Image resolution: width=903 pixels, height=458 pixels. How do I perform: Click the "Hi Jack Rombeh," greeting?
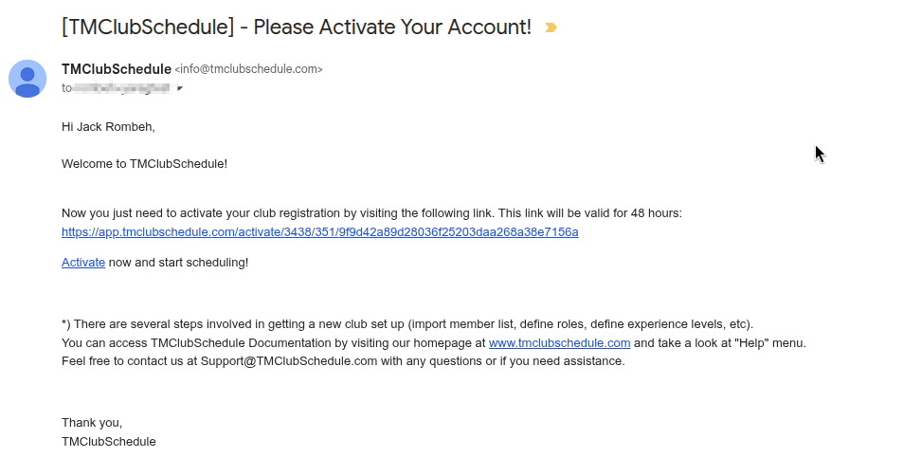click(108, 127)
